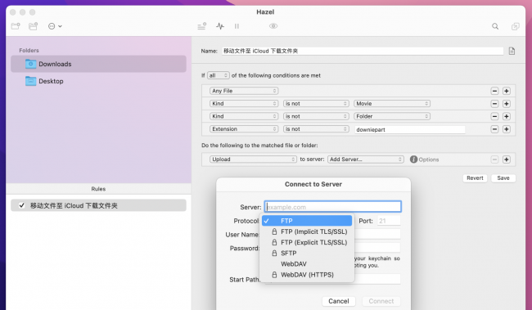Open the 'is not' dropdown in Movie row

[316, 103]
